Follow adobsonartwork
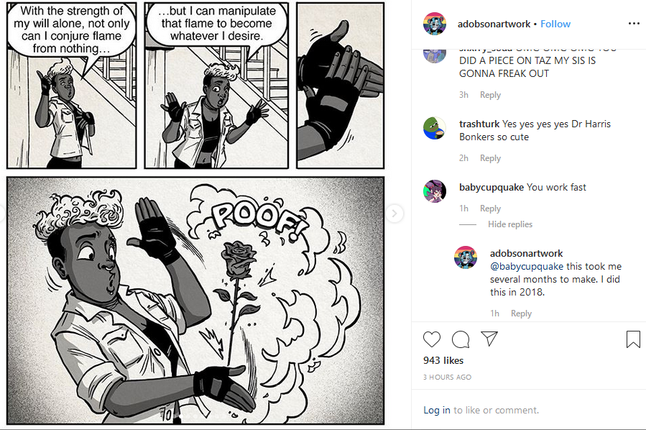 tap(555, 24)
